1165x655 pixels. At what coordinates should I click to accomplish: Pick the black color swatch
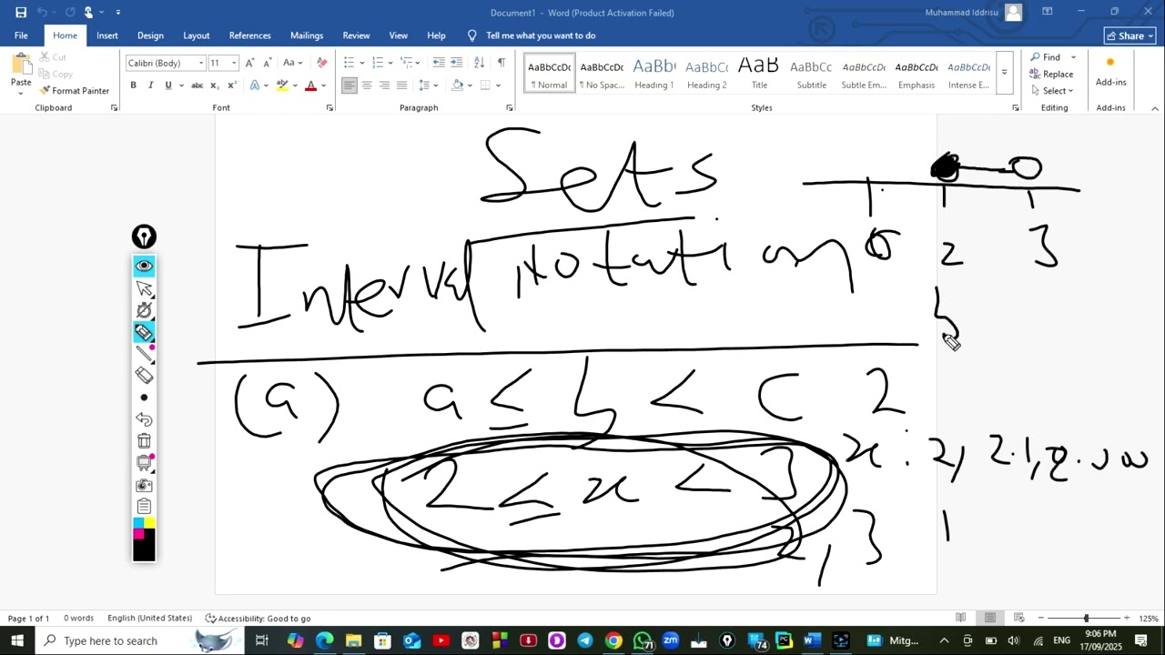[144, 549]
